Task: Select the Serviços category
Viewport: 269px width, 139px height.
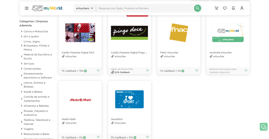Action: (x=29, y=64)
